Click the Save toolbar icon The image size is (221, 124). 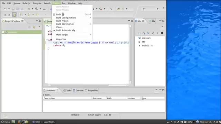[x=13, y=9]
